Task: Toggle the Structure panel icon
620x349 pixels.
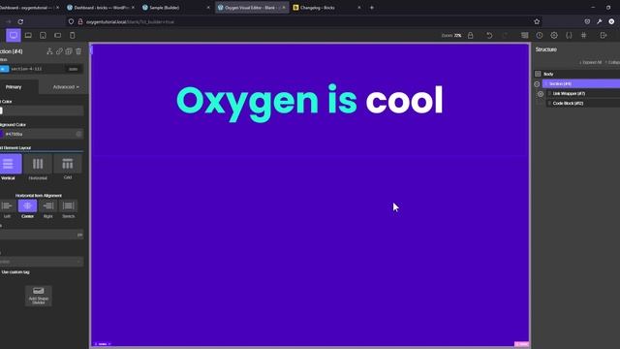Action: [525, 36]
